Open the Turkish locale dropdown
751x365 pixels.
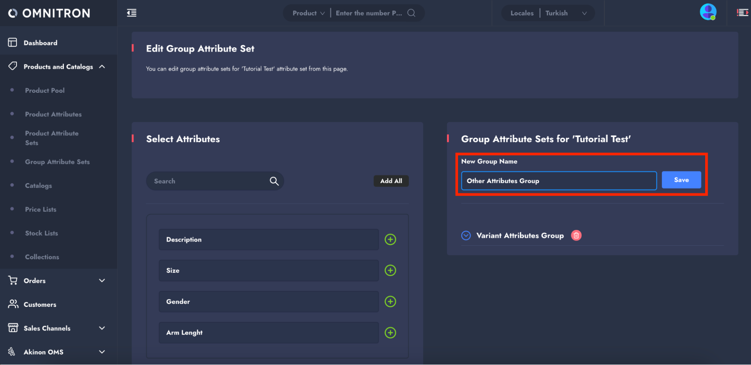coord(566,13)
